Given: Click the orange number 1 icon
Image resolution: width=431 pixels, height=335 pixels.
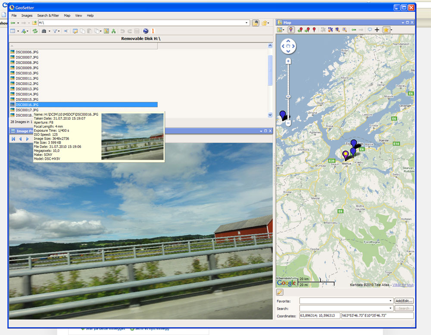Looking at the screenshot, I should point(153,31).
